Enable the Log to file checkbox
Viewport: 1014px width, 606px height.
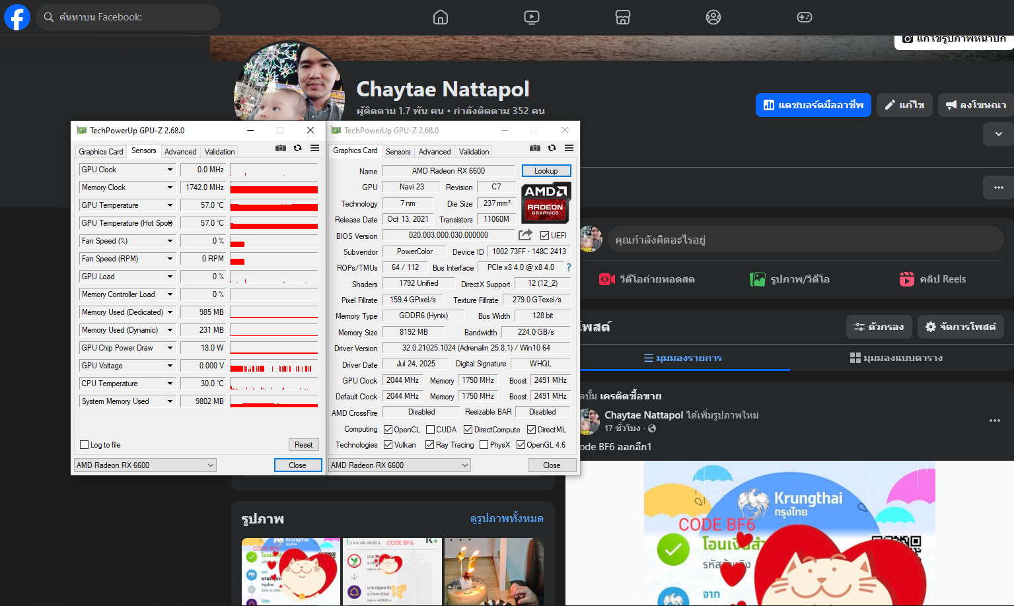point(85,445)
